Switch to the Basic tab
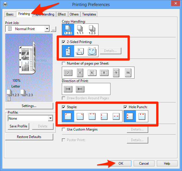Screen dimensions: 182x171 point(10,14)
